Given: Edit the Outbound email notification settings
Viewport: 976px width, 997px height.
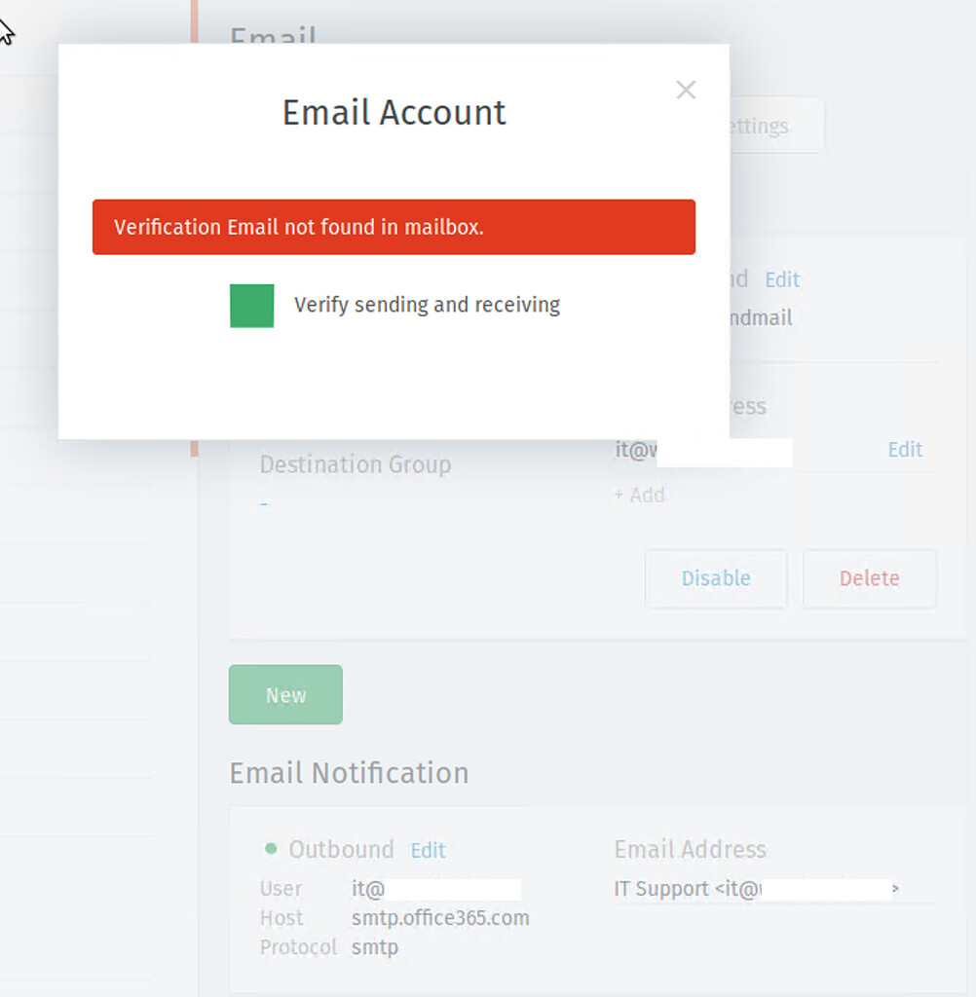Looking at the screenshot, I should [x=428, y=850].
